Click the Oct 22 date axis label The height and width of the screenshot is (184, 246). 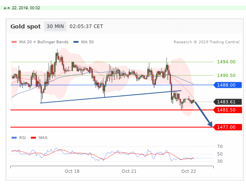189,171
